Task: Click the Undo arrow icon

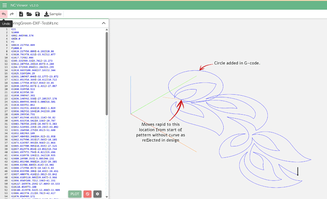Action: point(4,14)
